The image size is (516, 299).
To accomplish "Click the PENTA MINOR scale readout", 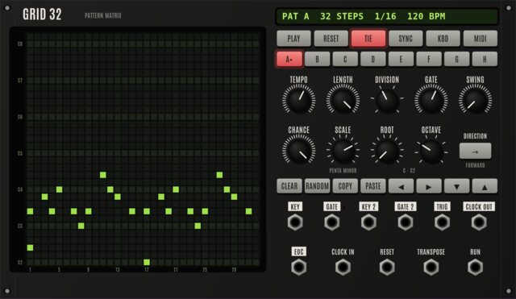I will pyautogui.click(x=343, y=170).
